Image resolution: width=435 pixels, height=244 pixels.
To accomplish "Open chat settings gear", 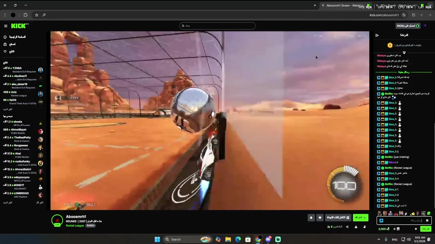I will point(416,229).
